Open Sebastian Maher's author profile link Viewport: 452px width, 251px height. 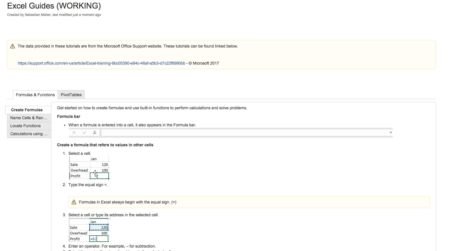38,15
